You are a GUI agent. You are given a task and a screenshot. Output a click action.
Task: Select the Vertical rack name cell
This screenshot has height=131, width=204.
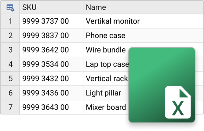pyautogui.click(x=106, y=78)
